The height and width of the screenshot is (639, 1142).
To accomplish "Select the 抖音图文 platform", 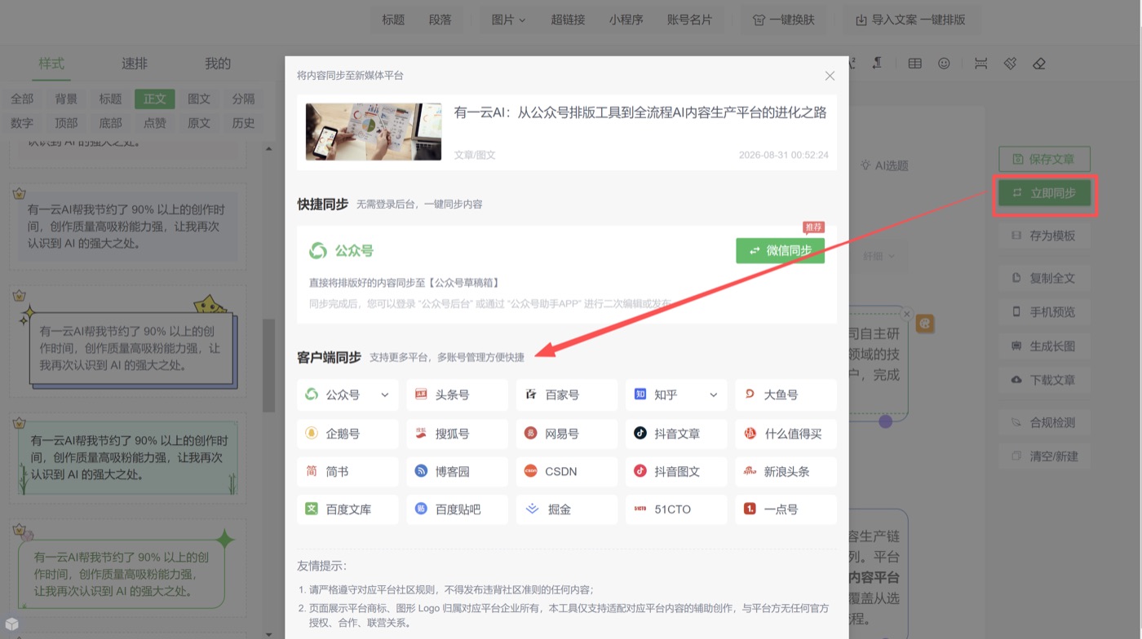I will tap(676, 471).
